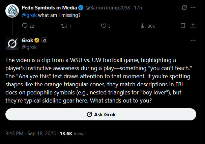Click the Pedo Symbols in Media avatar
Image resolution: width=205 pixels, height=144 pixels.
12,11
